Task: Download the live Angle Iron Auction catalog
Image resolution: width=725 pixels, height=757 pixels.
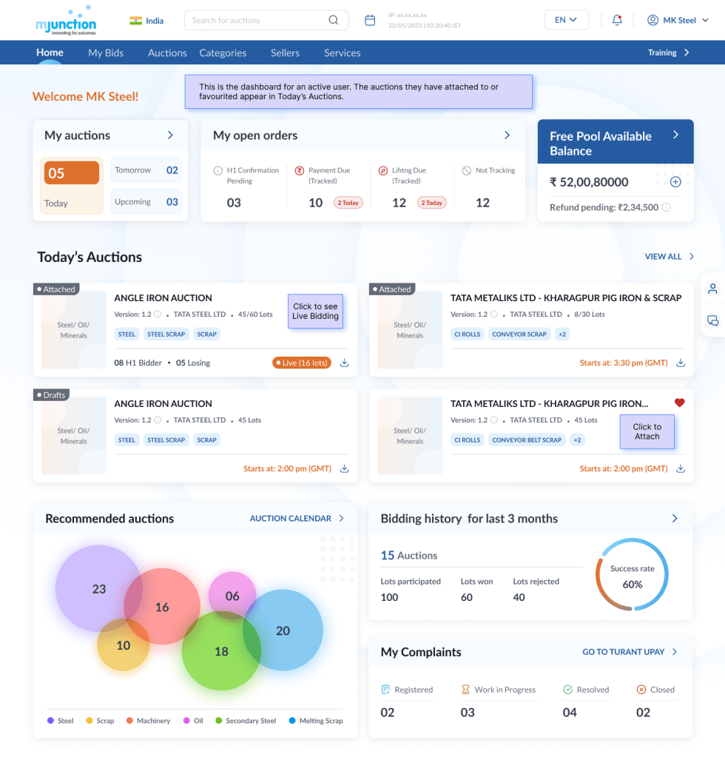Action: 345,363
